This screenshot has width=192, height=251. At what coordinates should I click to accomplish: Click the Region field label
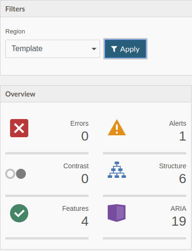pos(15,32)
